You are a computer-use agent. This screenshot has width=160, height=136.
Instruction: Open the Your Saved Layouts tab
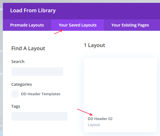[78, 25]
